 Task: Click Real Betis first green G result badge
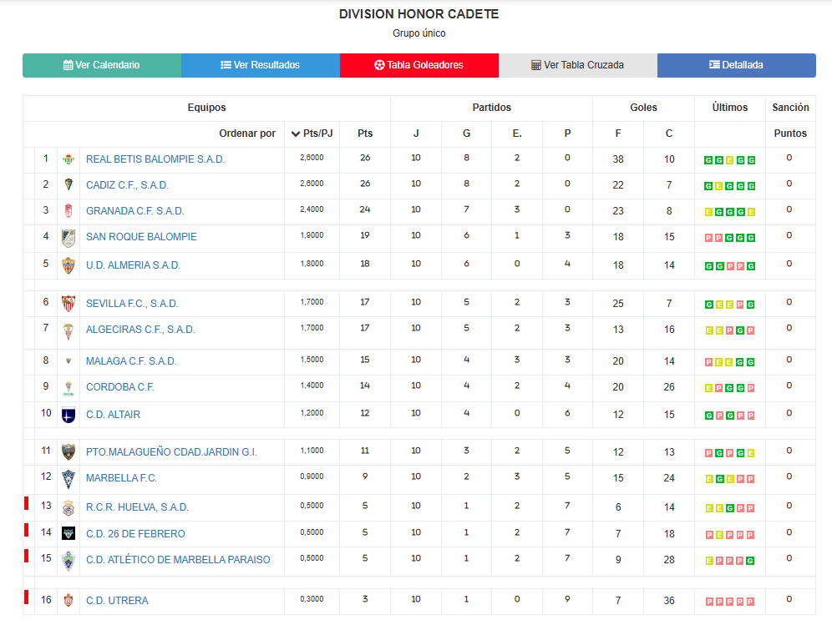click(708, 160)
